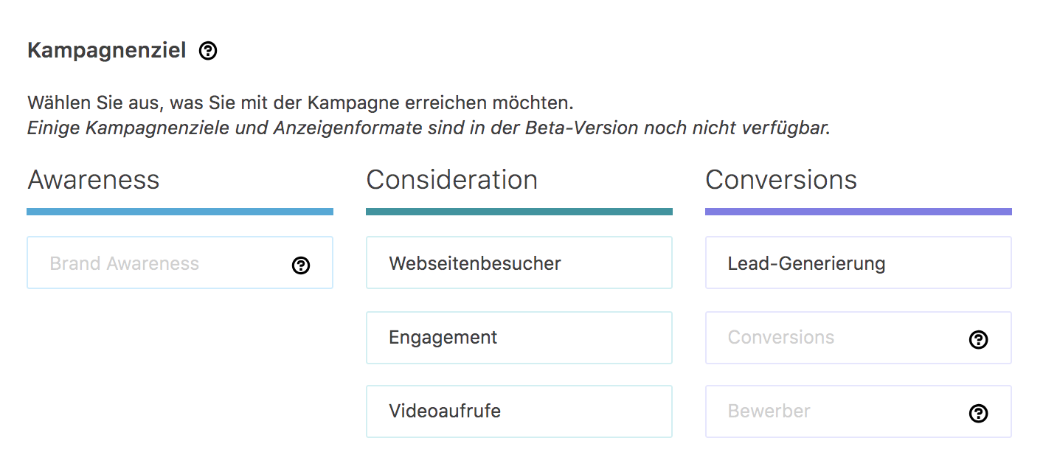
Task: Click the Conversions column heading
Action: click(x=781, y=179)
